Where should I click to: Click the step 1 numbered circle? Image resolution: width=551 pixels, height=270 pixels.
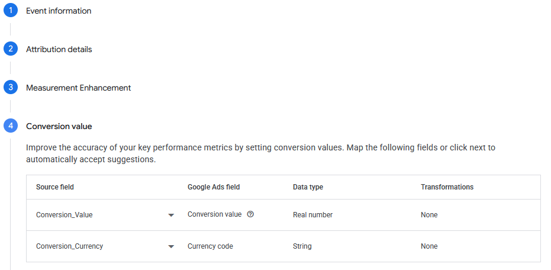click(x=11, y=11)
